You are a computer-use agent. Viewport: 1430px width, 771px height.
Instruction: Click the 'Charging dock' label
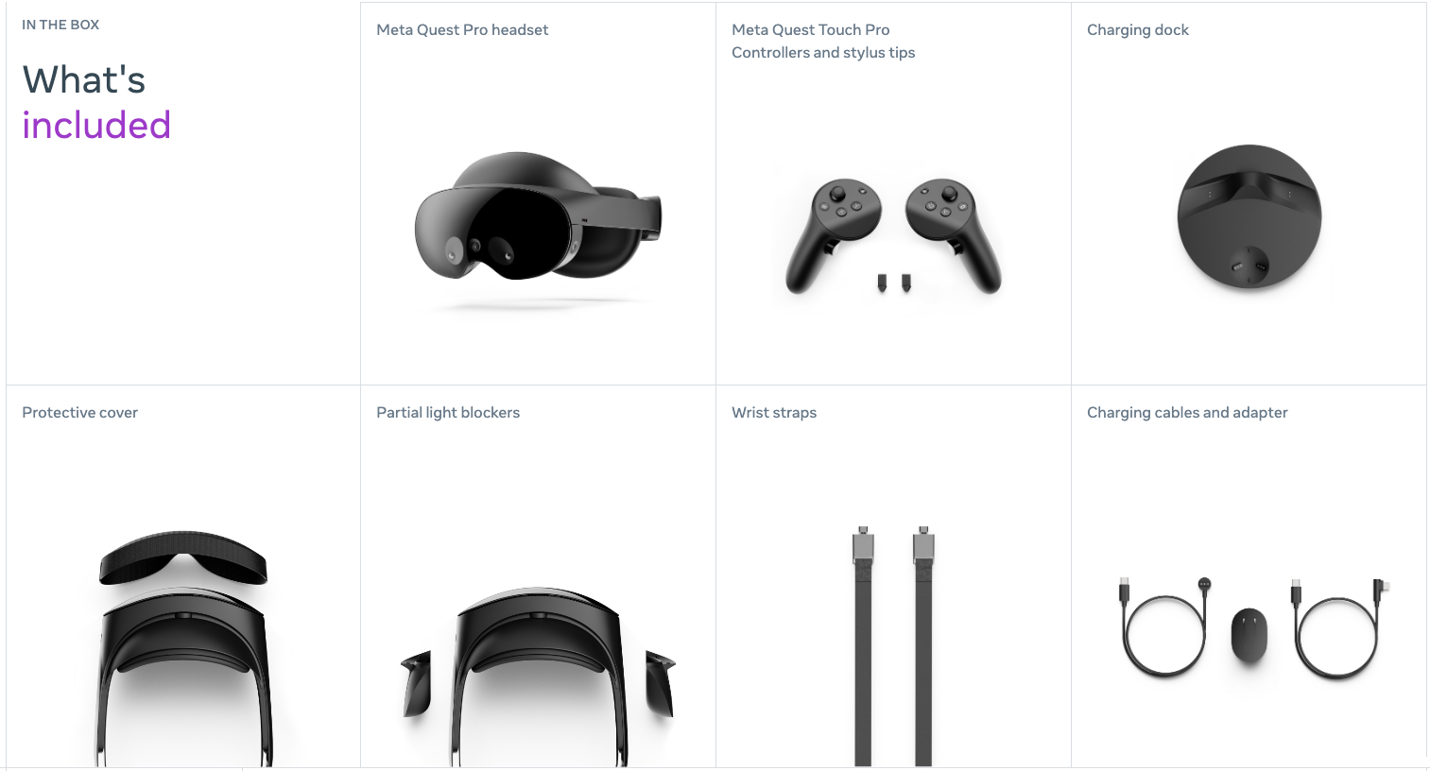[x=1138, y=30]
